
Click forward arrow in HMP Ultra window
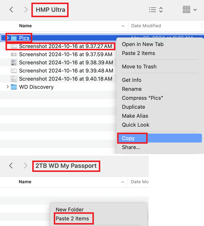(26, 10)
